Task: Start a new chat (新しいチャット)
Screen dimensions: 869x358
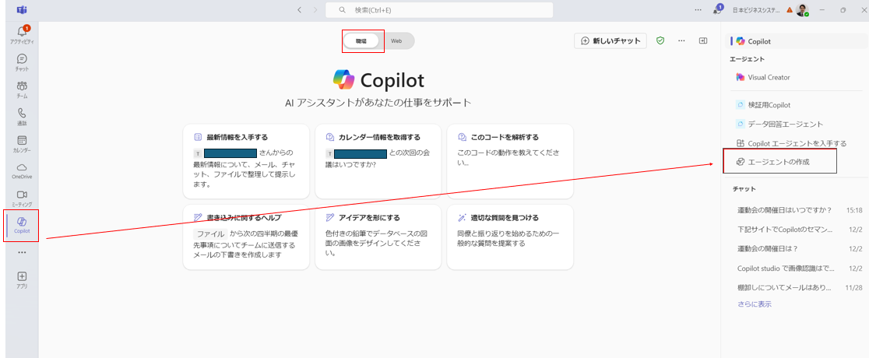Action: pyautogui.click(x=610, y=41)
